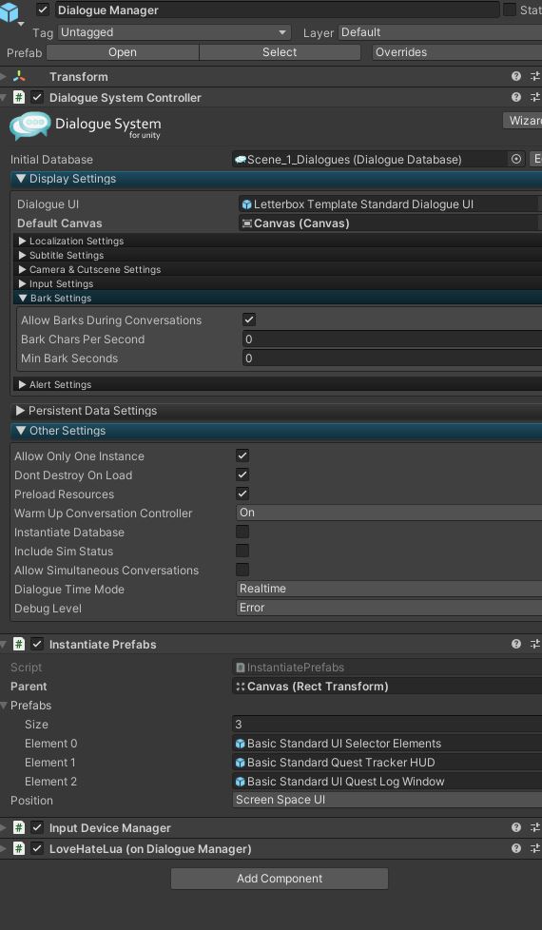Uncheck Allow Barks During Conversations
This screenshot has height=930, width=542.
click(249, 320)
